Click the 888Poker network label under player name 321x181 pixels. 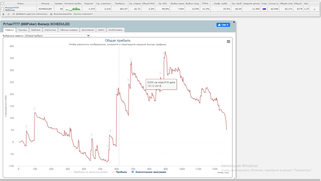click(10, 10)
